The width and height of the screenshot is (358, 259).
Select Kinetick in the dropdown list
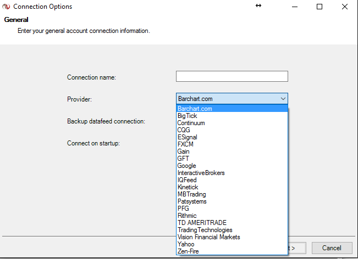pyautogui.click(x=232, y=187)
